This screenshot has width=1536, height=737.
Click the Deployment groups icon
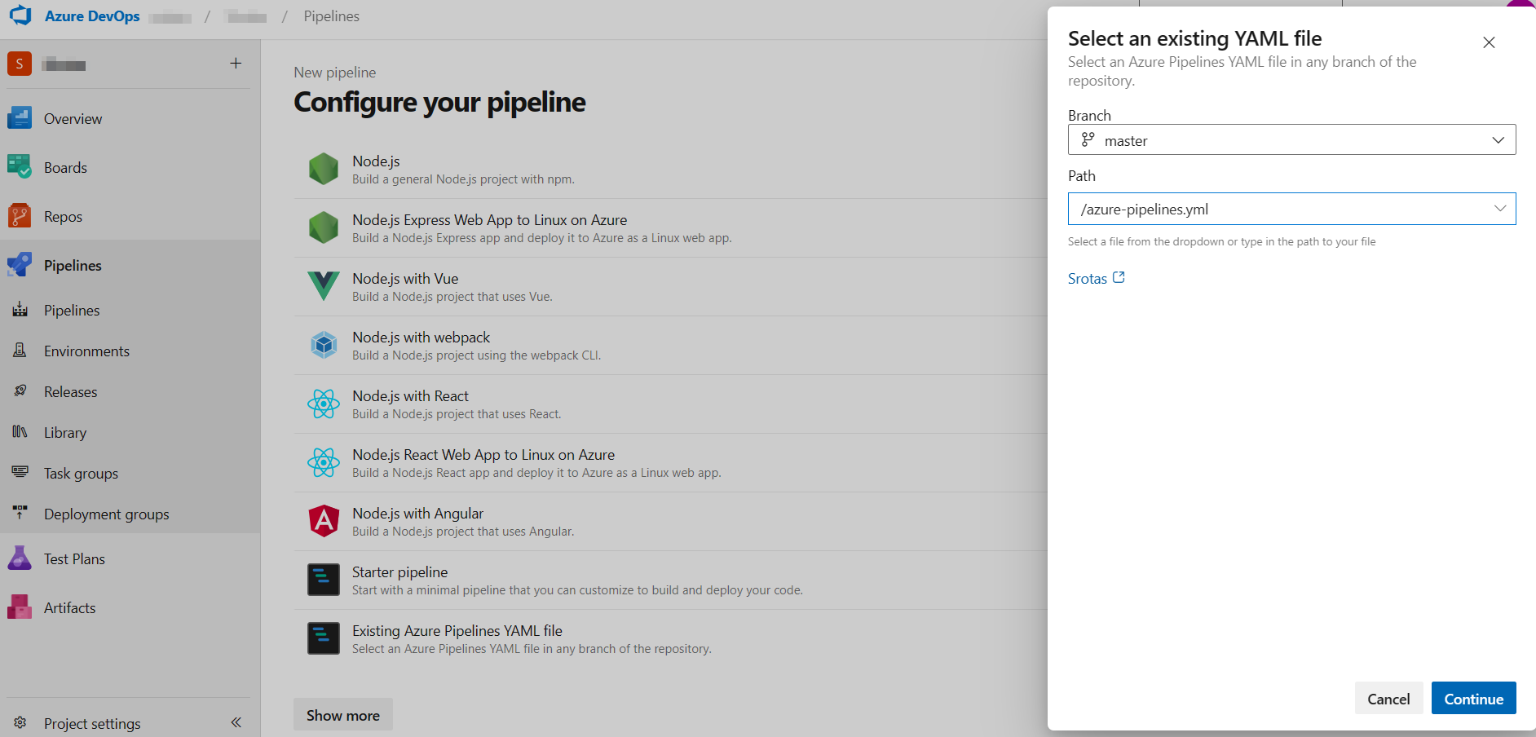(20, 514)
